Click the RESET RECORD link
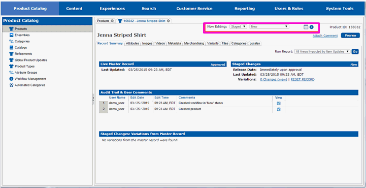The width and height of the screenshot is (366, 188). click(303, 79)
